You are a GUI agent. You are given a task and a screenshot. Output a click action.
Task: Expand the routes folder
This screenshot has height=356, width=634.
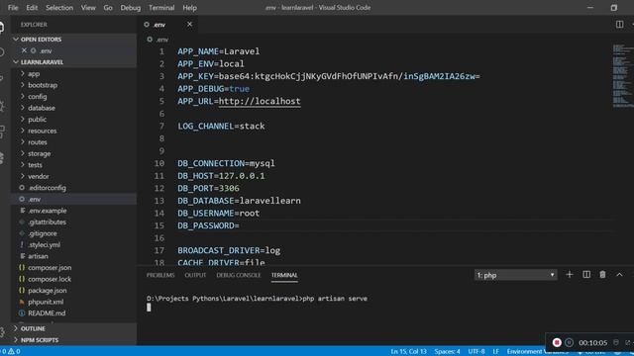point(38,142)
